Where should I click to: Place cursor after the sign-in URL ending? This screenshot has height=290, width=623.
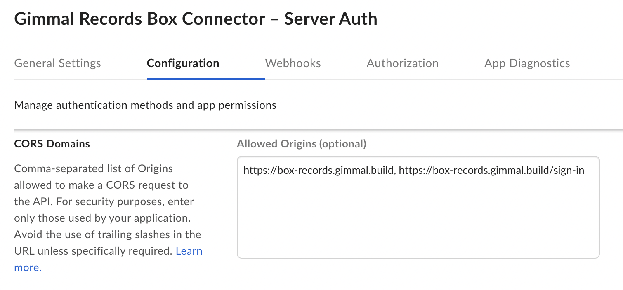pyautogui.click(x=585, y=171)
